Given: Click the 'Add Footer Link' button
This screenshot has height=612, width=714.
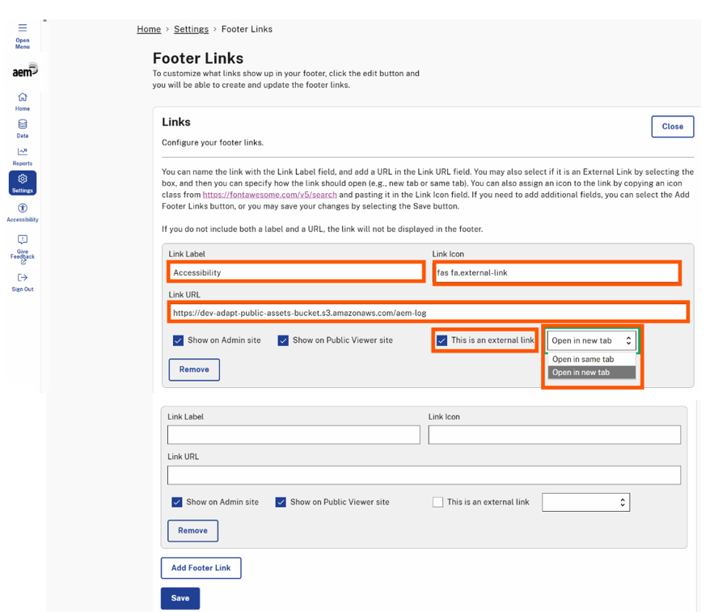Looking at the screenshot, I should 201,568.
